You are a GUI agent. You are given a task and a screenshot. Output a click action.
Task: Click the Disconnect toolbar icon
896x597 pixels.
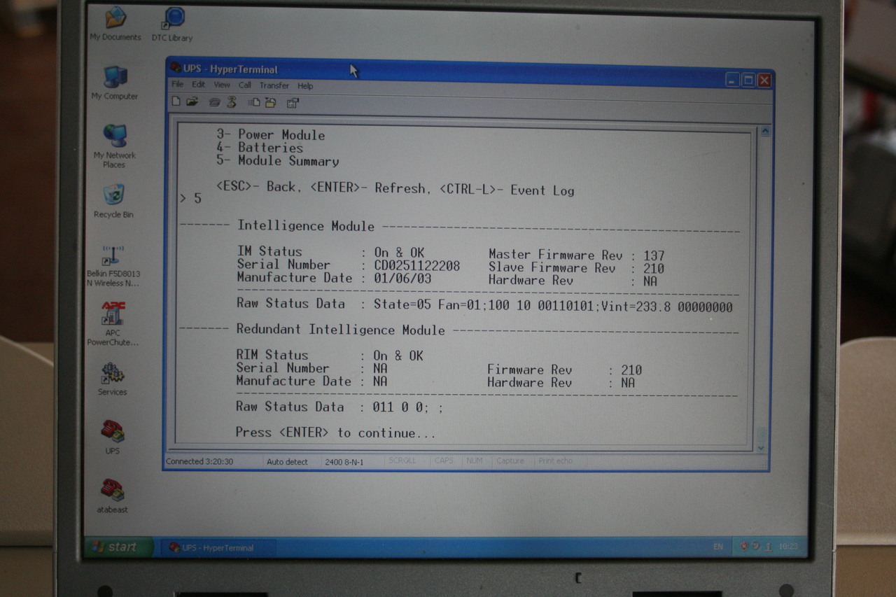pos(232,102)
